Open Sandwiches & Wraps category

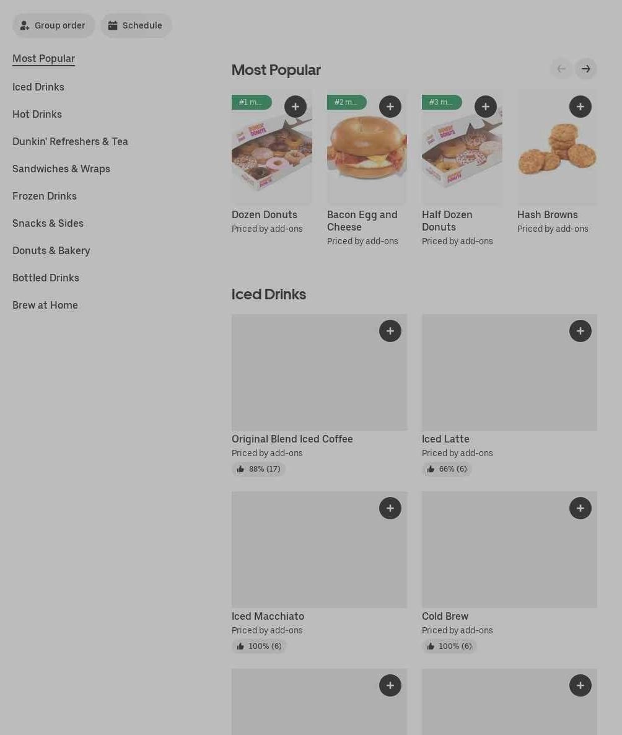(61, 169)
